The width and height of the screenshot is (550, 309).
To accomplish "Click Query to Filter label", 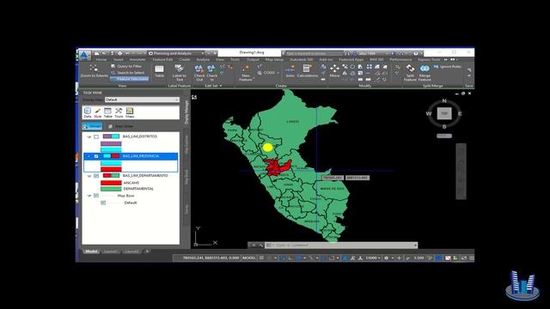I will pyautogui.click(x=130, y=66).
